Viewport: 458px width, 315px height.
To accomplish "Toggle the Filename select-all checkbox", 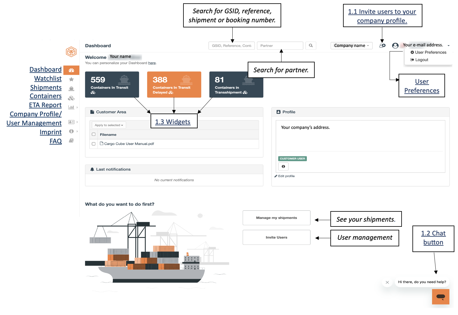I will tap(94, 134).
